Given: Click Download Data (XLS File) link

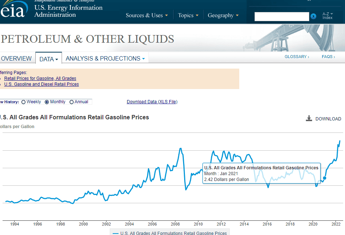Looking at the screenshot, I should point(152,102).
